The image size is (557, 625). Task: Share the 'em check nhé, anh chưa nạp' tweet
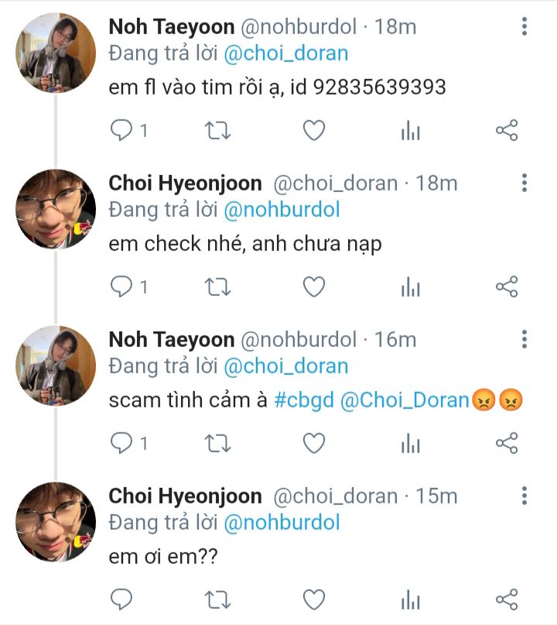click(506, 287)
